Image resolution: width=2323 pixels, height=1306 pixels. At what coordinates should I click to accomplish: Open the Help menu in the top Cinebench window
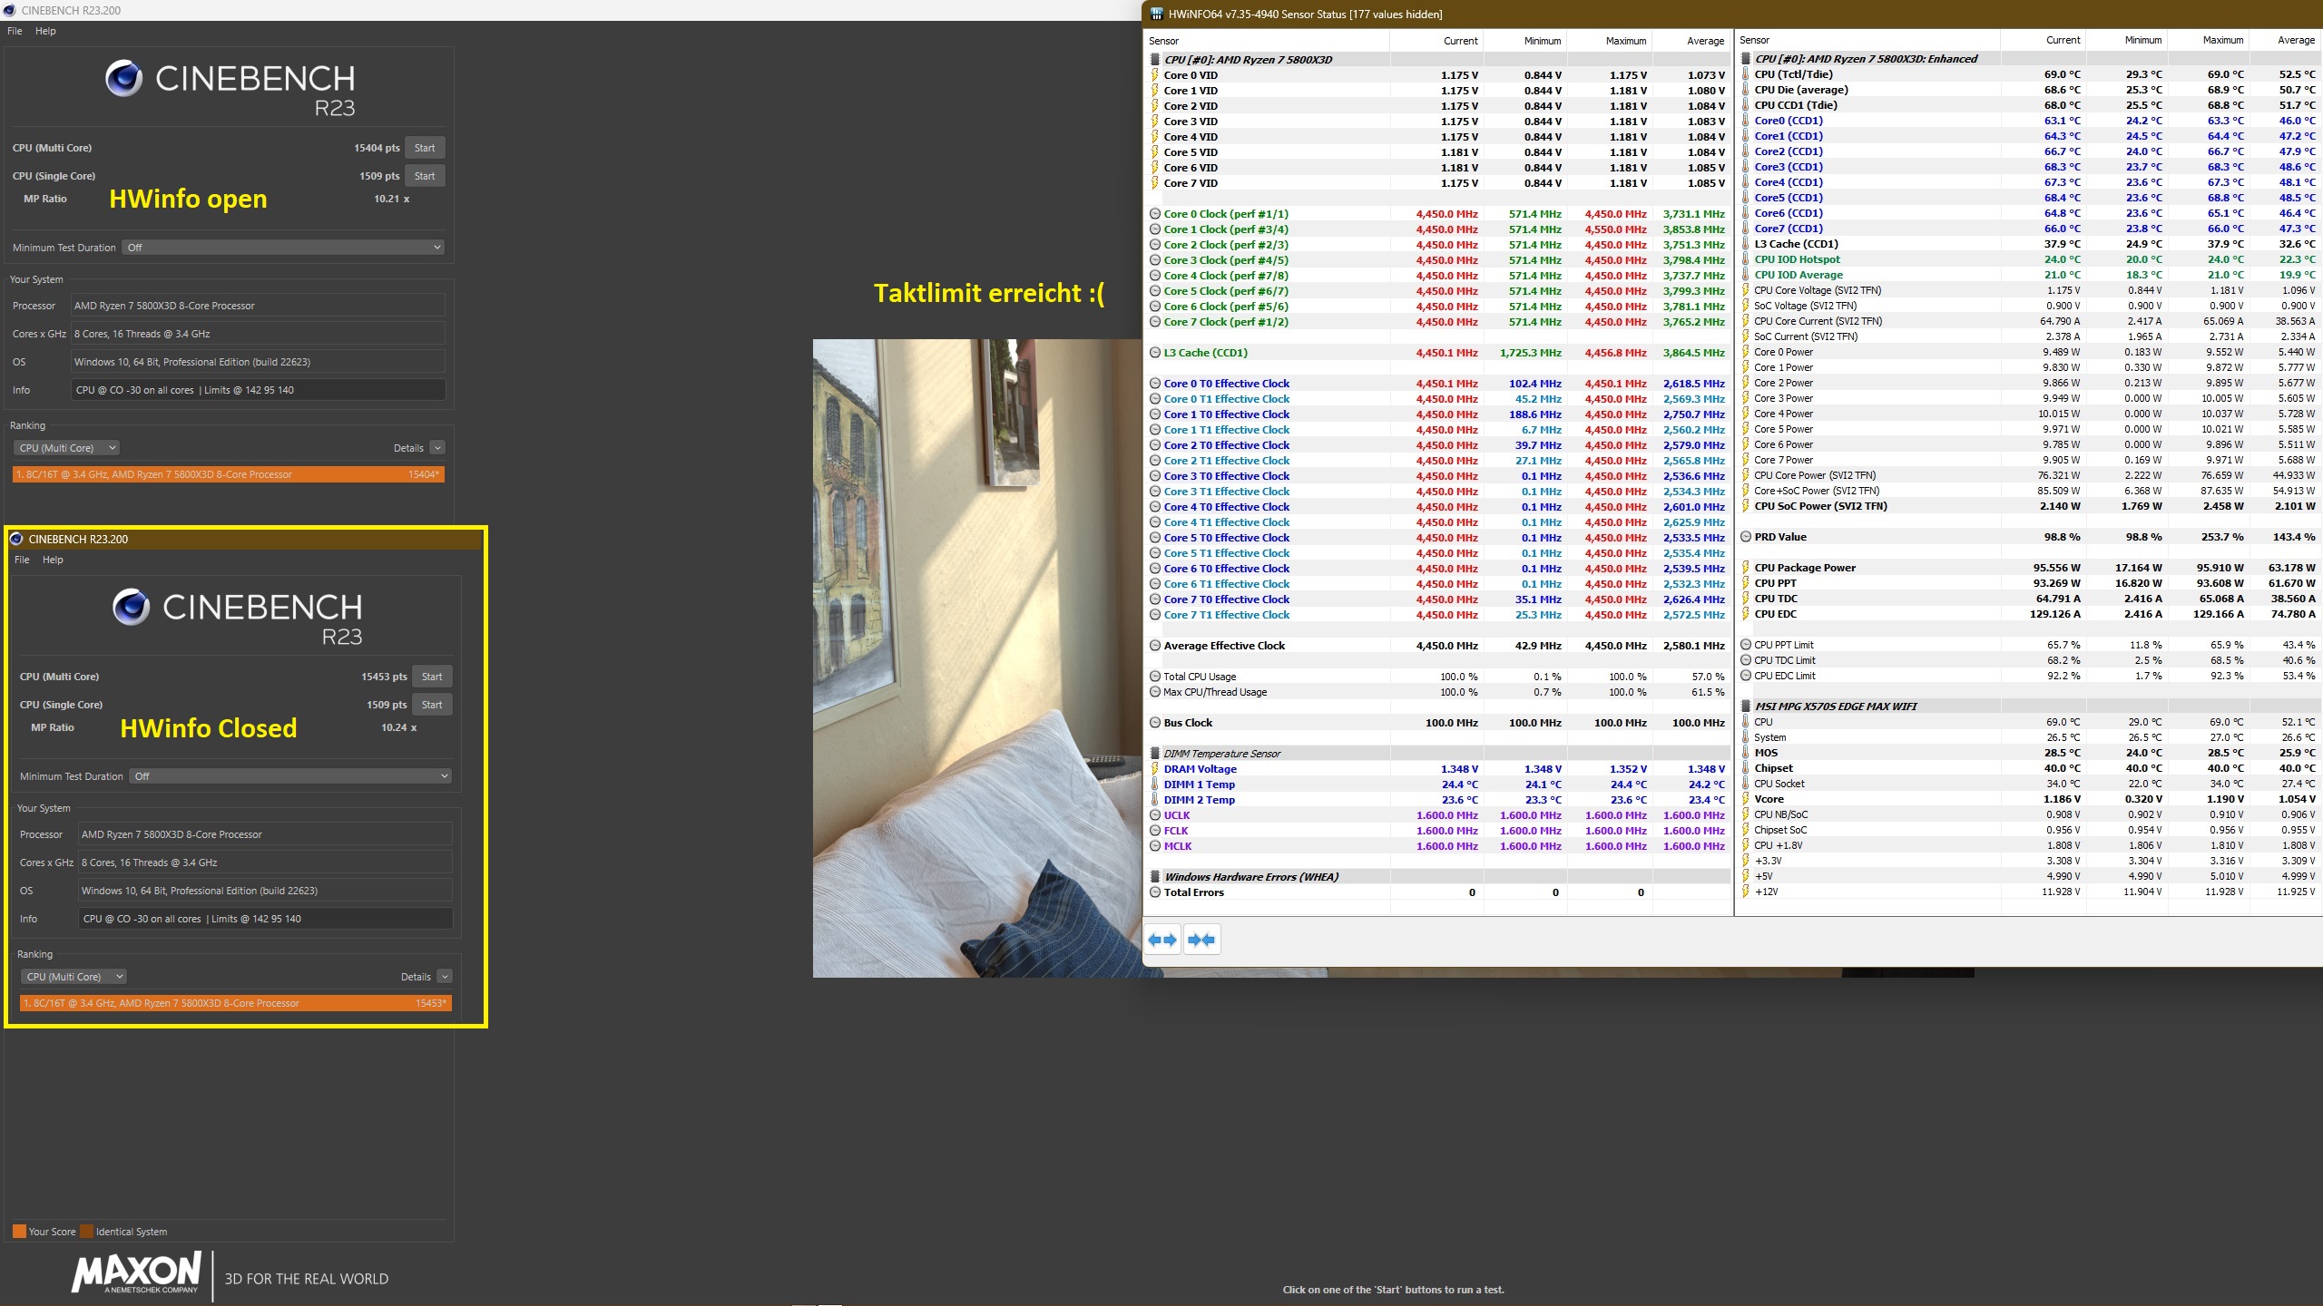click(45, 31)
